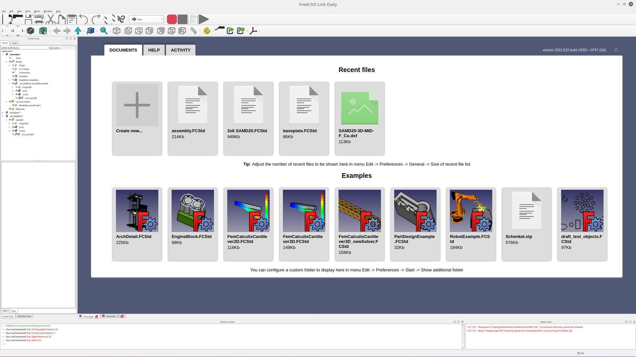636x357 pixels.
Task: Activate the Measure distance tool
Action: (193, 31)
